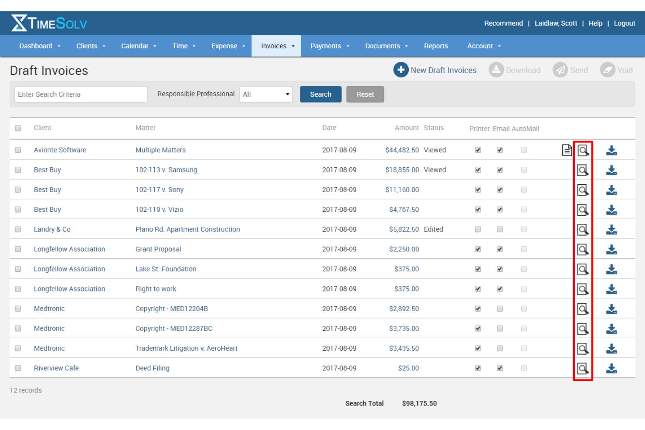Click the Send paper plane icon
645x430 pixels.
[560, 70]
